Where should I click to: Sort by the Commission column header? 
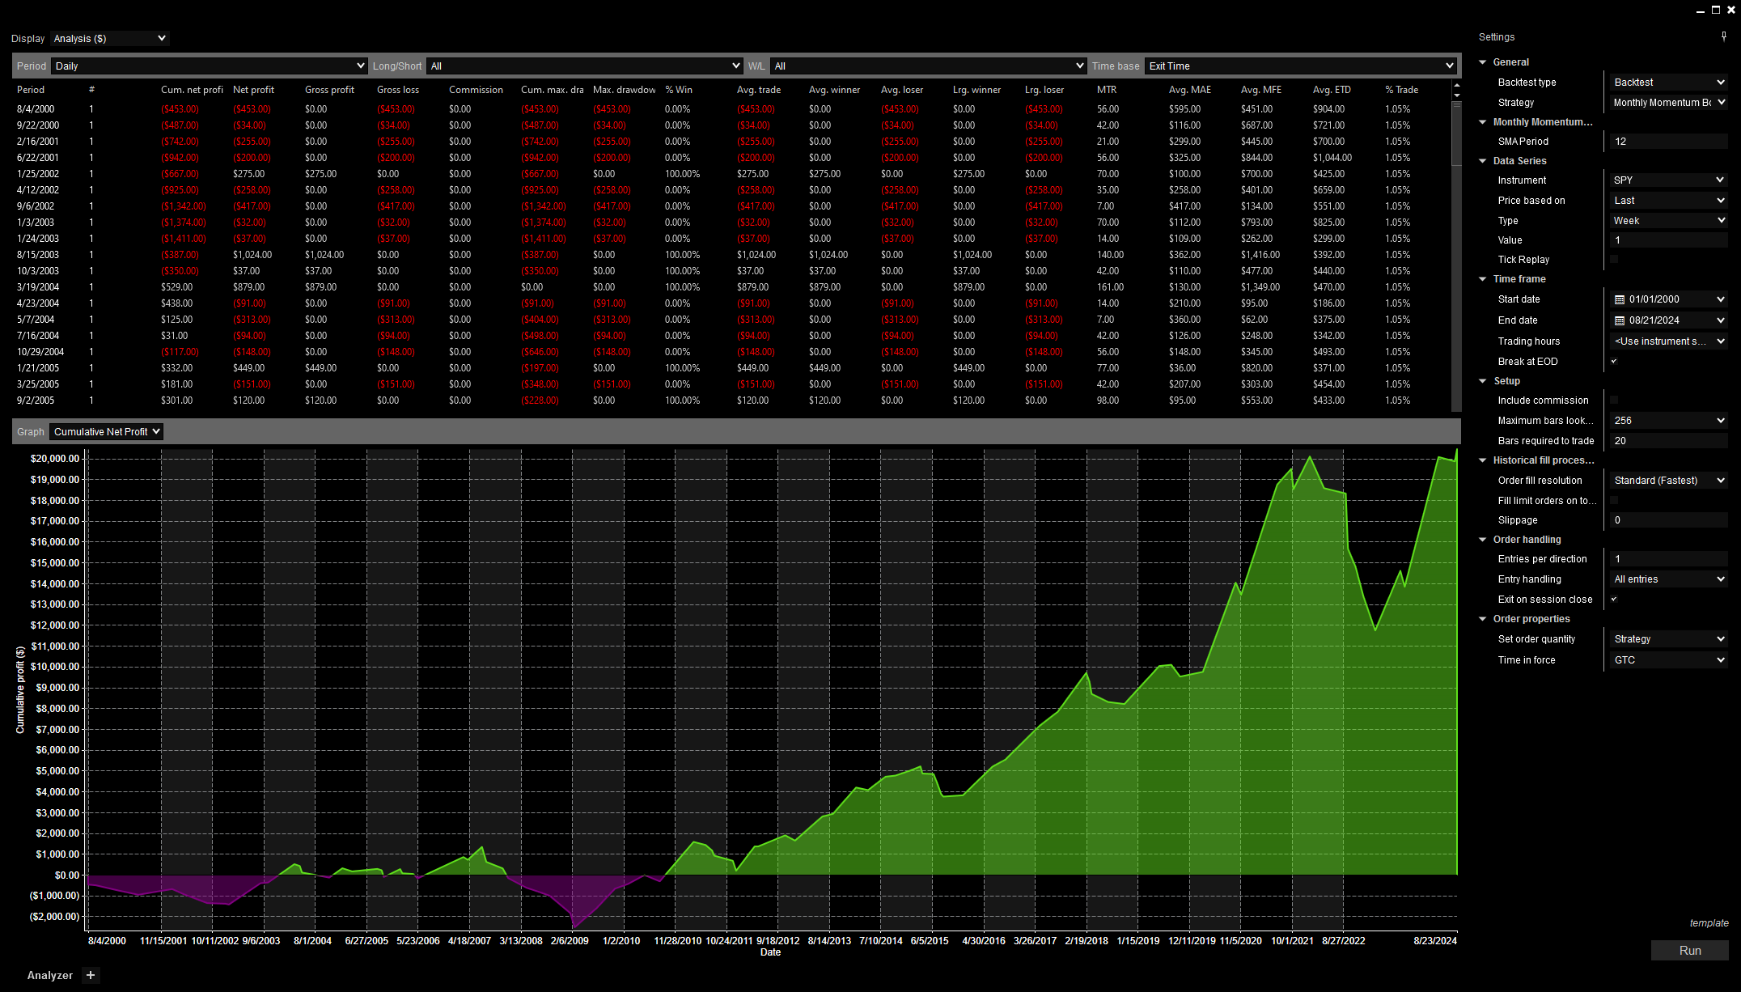476,90
